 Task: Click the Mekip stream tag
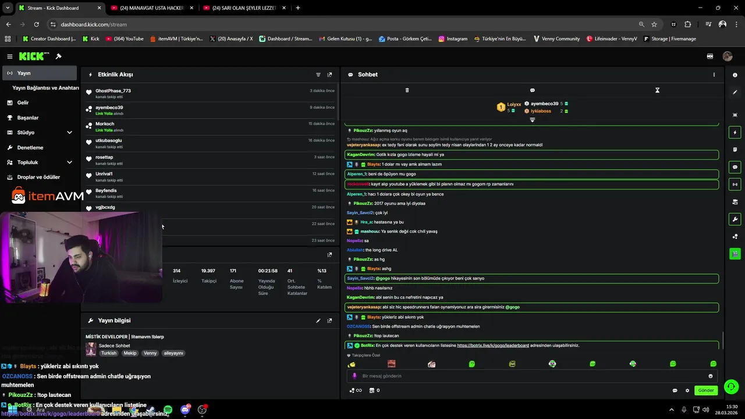click(130, 353)
